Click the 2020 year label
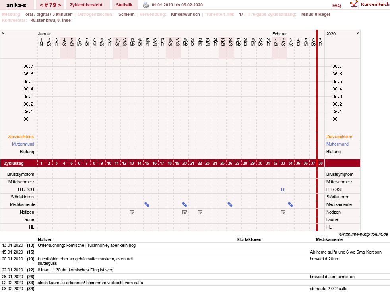The height and width of the screenshot is (308, 390). tap(331, 34)
